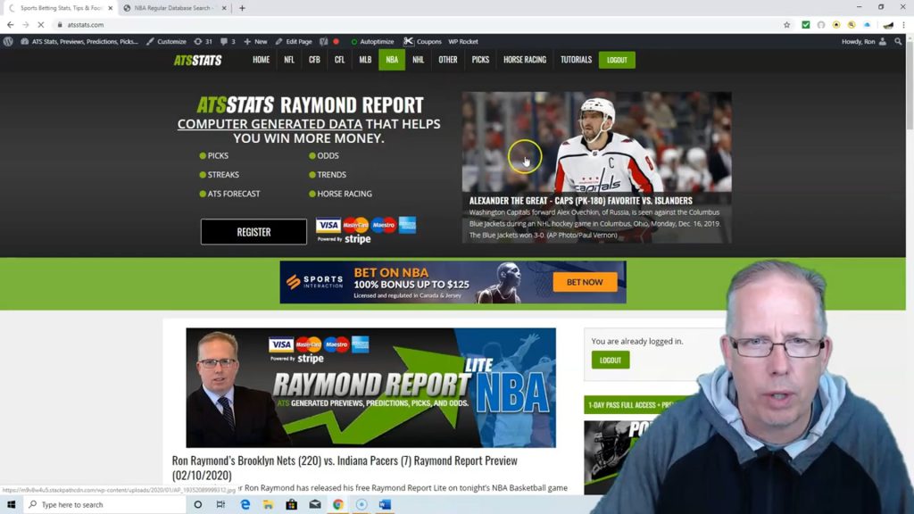Viewport: 914px width, 514px height.
Task: Open the OTHER nav menu
Action: click(x=448, y=60)
